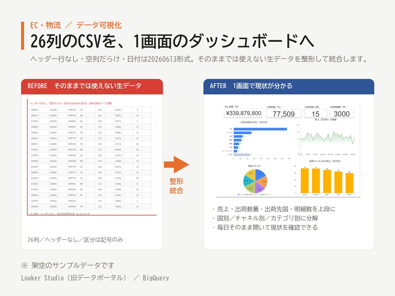Select the ¥339,879,800 sales amount scorecard

243,113
